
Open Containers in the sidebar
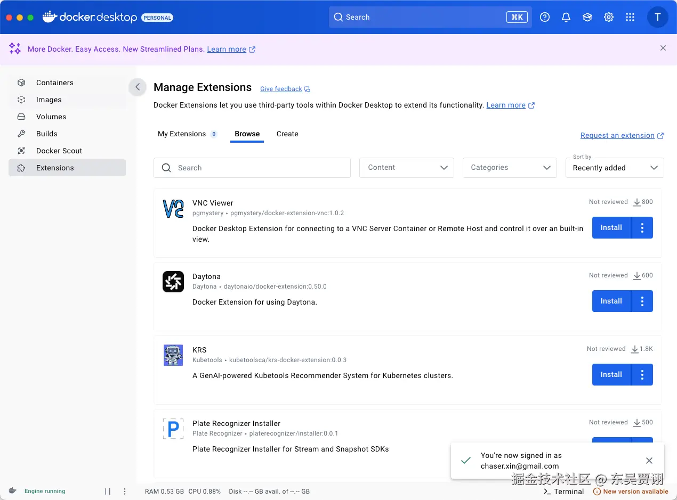point(67,83)
